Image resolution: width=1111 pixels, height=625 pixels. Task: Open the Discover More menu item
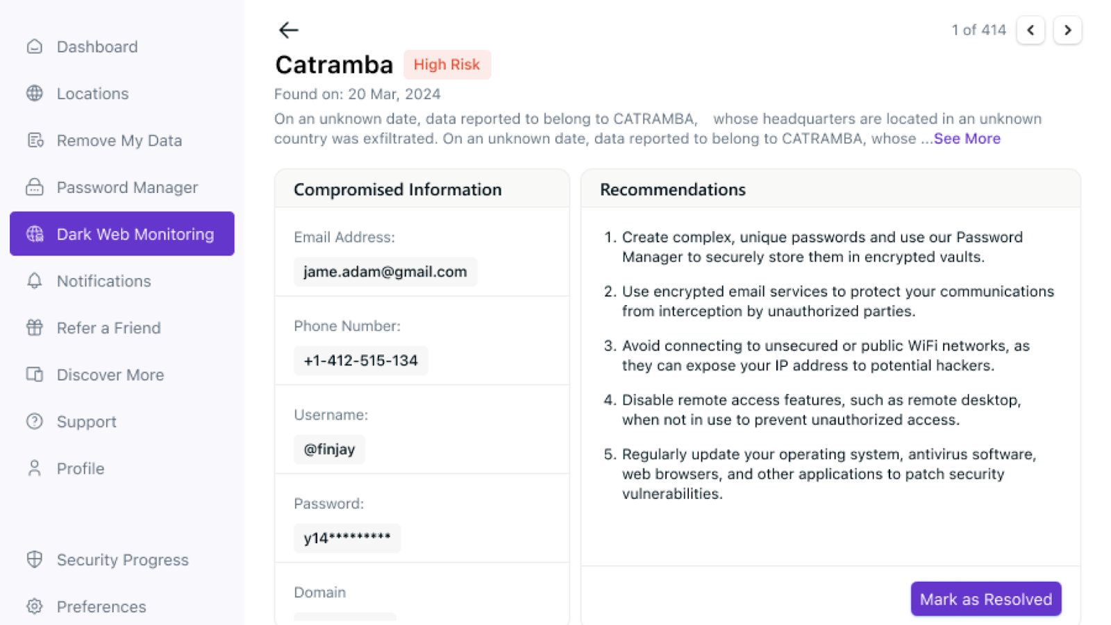110,375
